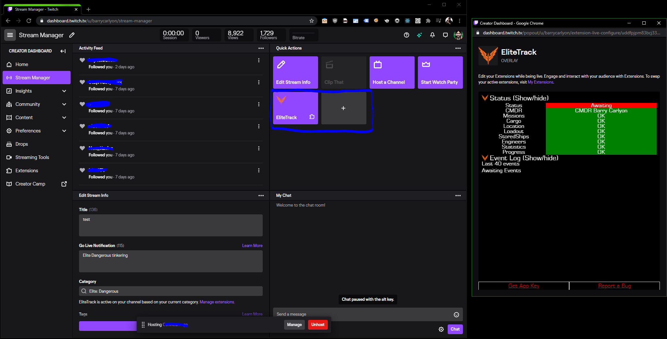Screen dimensions: 667x339
Task: Open Manage extensions link
Action: (217, 302)
